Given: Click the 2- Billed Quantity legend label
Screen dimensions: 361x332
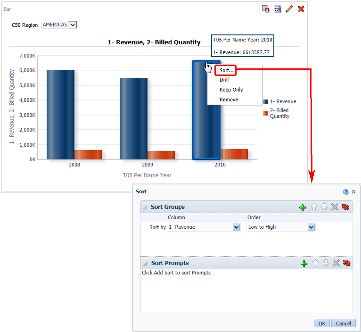Looking at the screenshot, I should click(279, 113).
